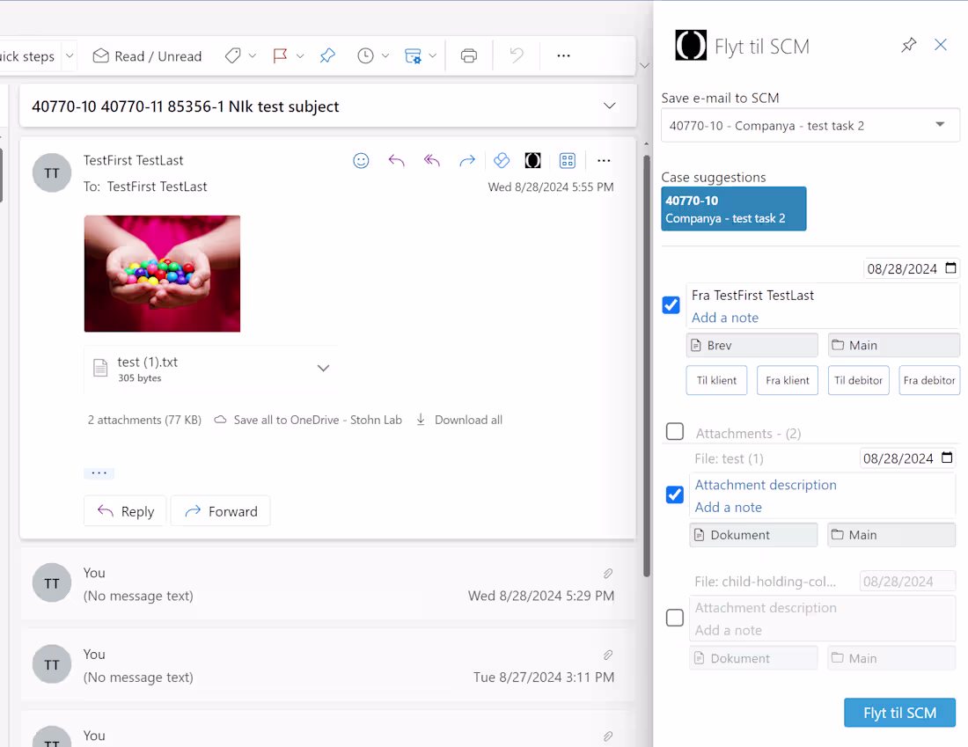This screenshot has width=968, height=747.
Task: Expand the test (1).txt attachment chevron
Action: tap(323, 367)
